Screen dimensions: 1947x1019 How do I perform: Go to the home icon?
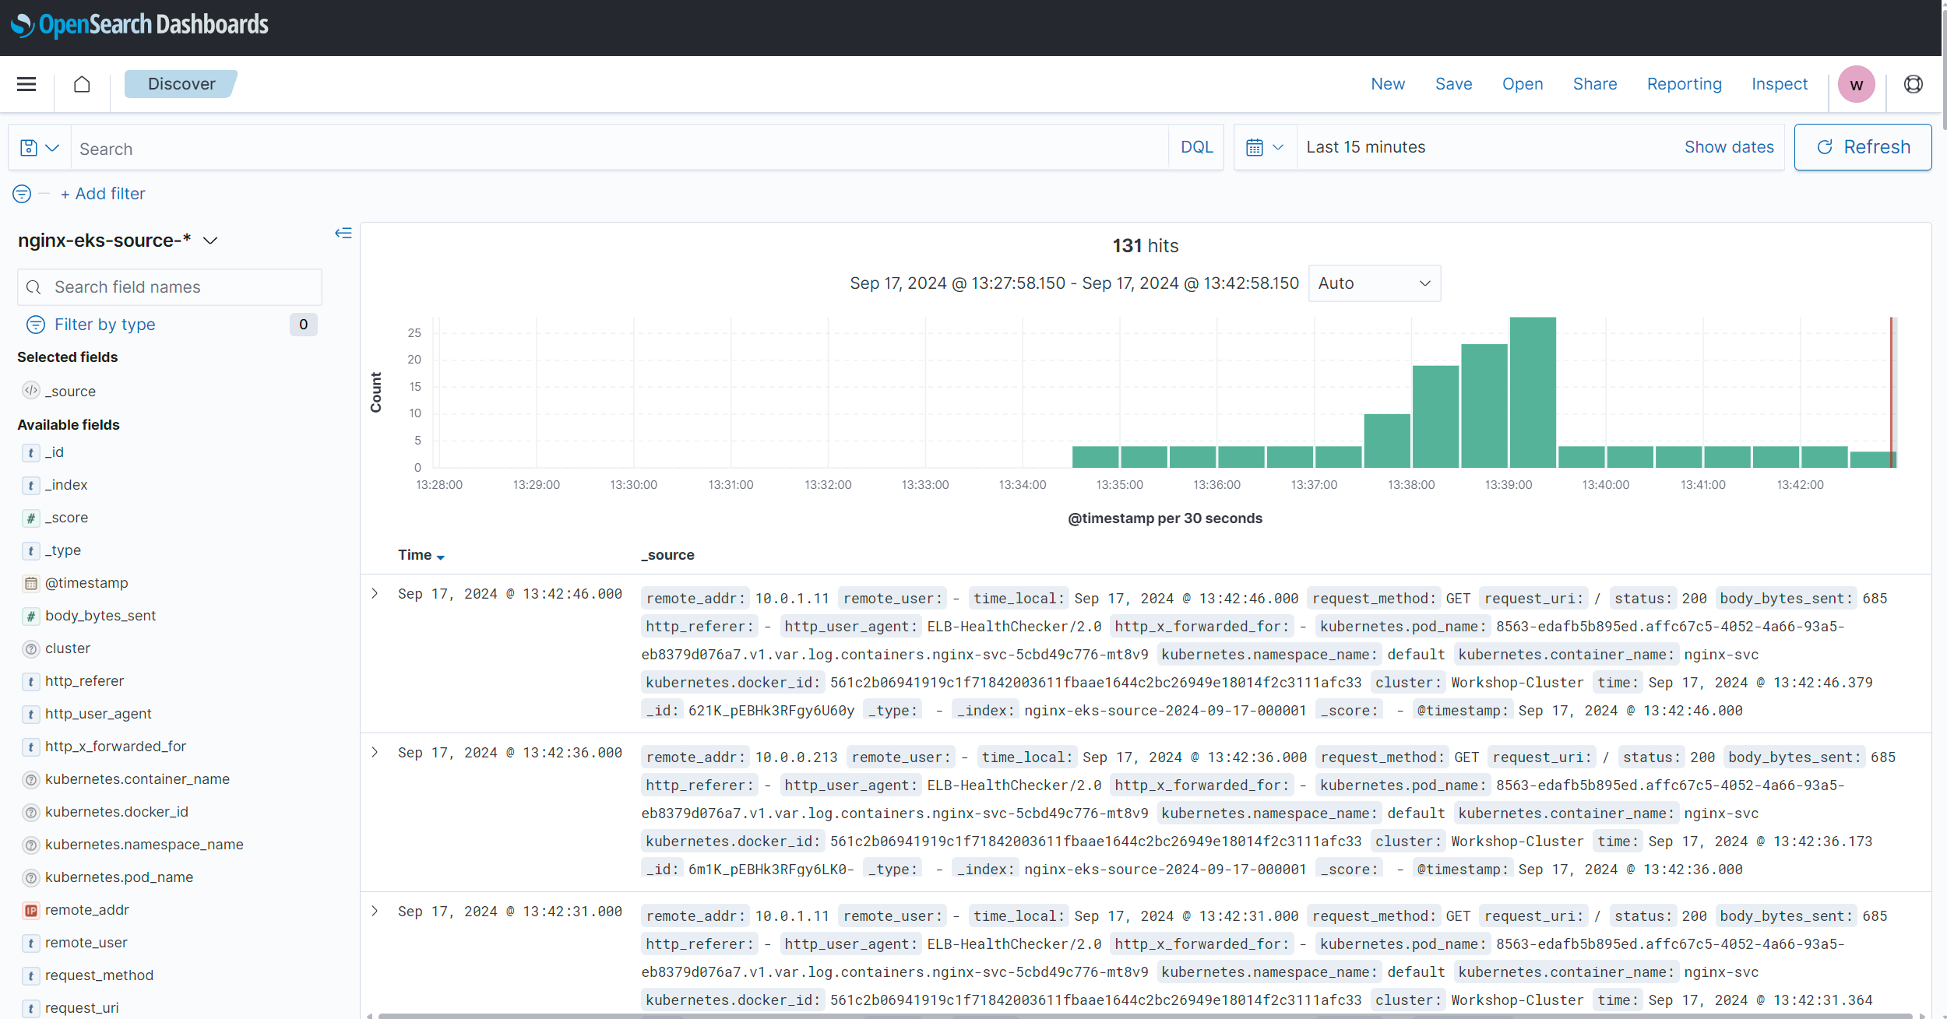(82, 84)
